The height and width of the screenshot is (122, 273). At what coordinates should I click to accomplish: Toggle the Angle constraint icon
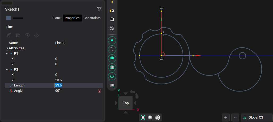click(x=11, y=91)
